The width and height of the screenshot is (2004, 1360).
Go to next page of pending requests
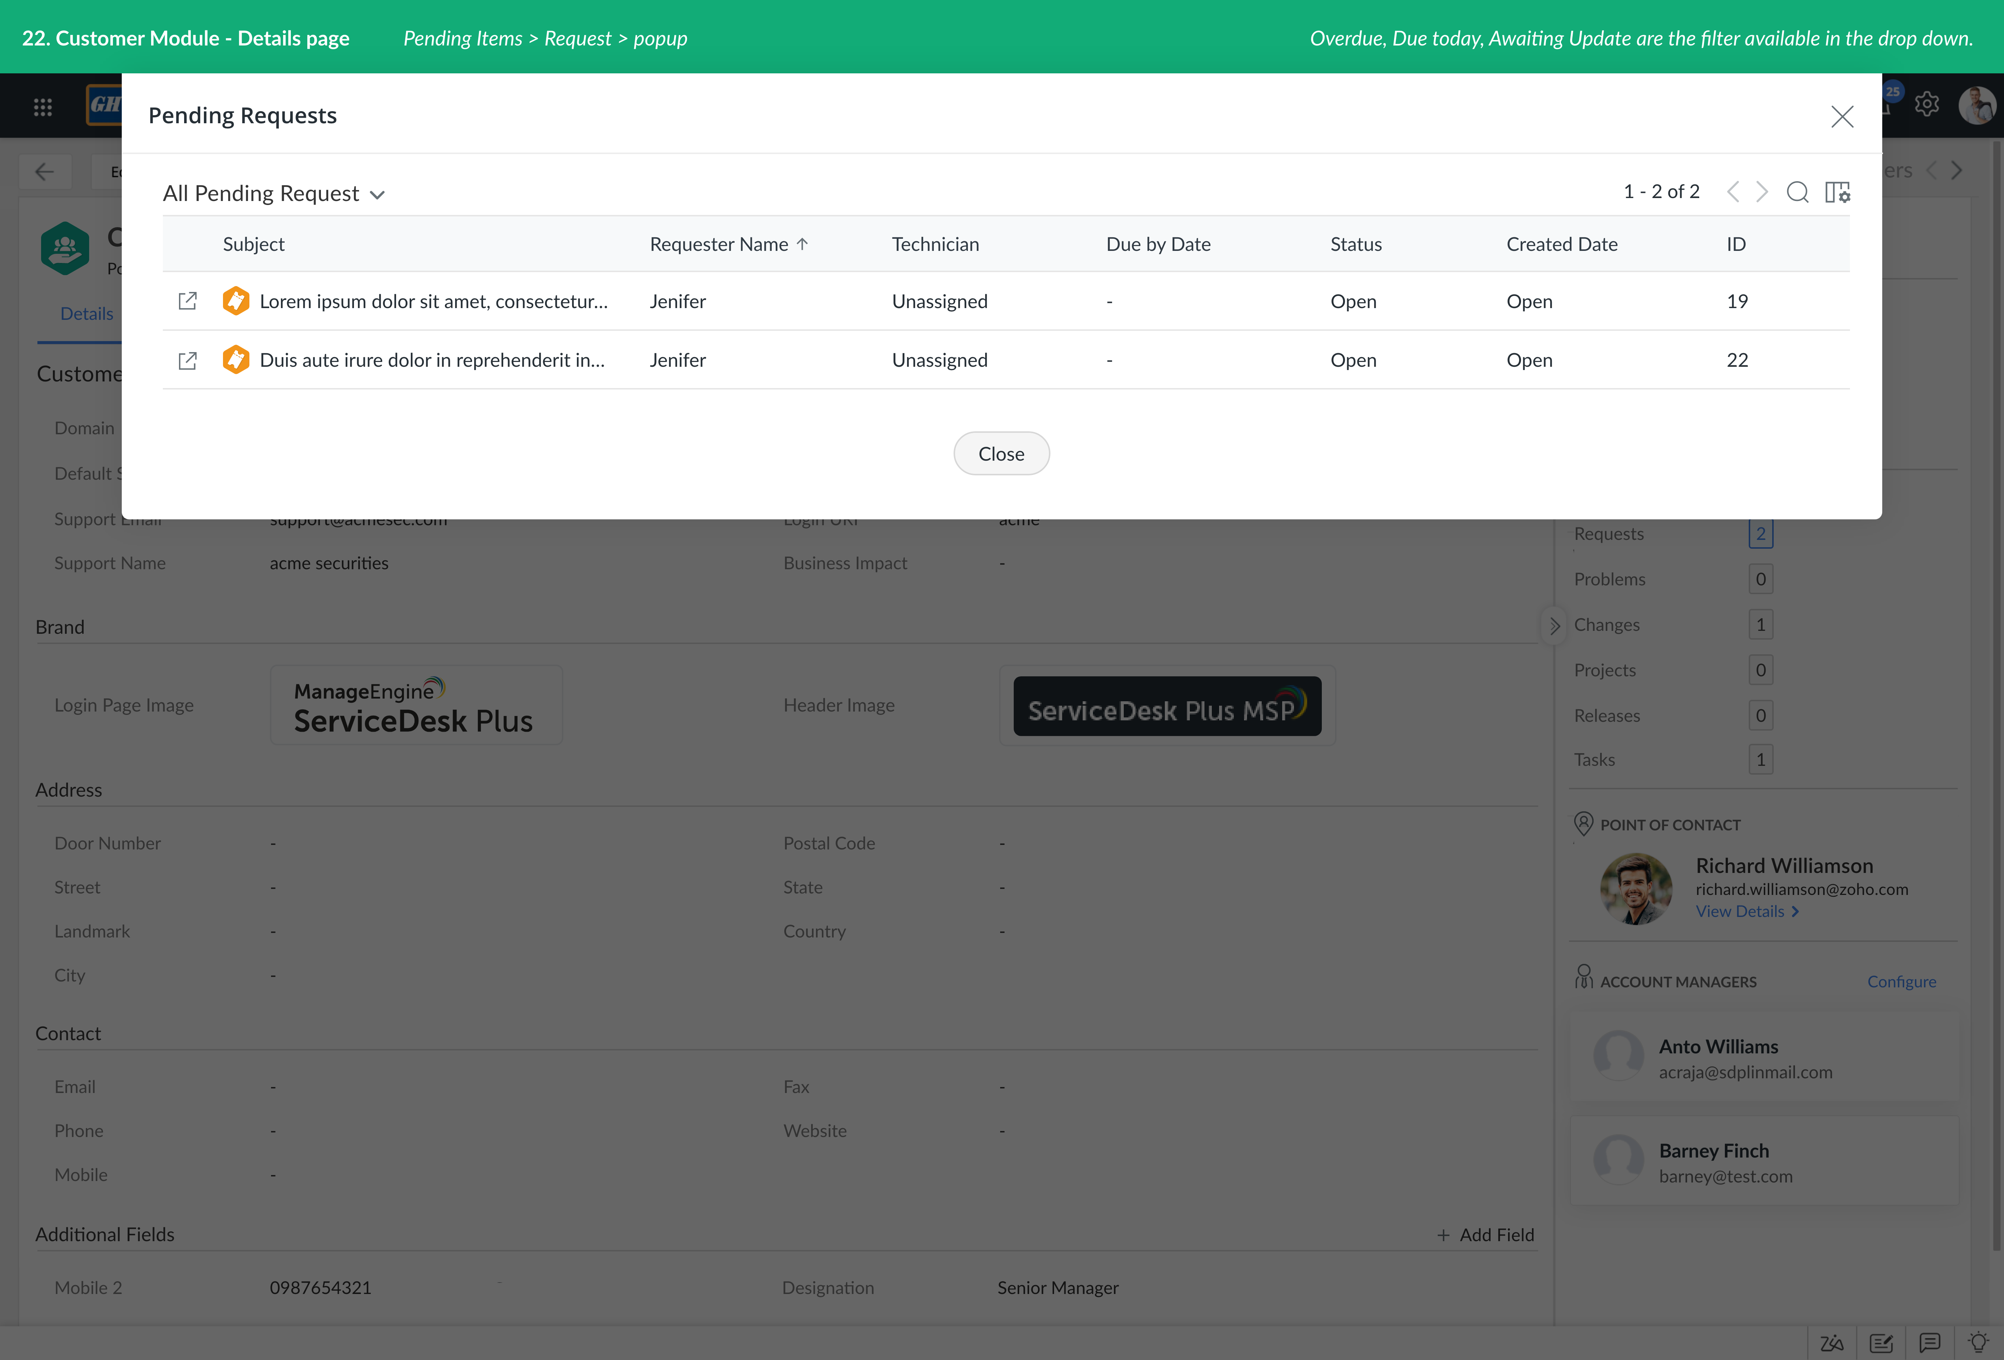[x=1762, y=191]
